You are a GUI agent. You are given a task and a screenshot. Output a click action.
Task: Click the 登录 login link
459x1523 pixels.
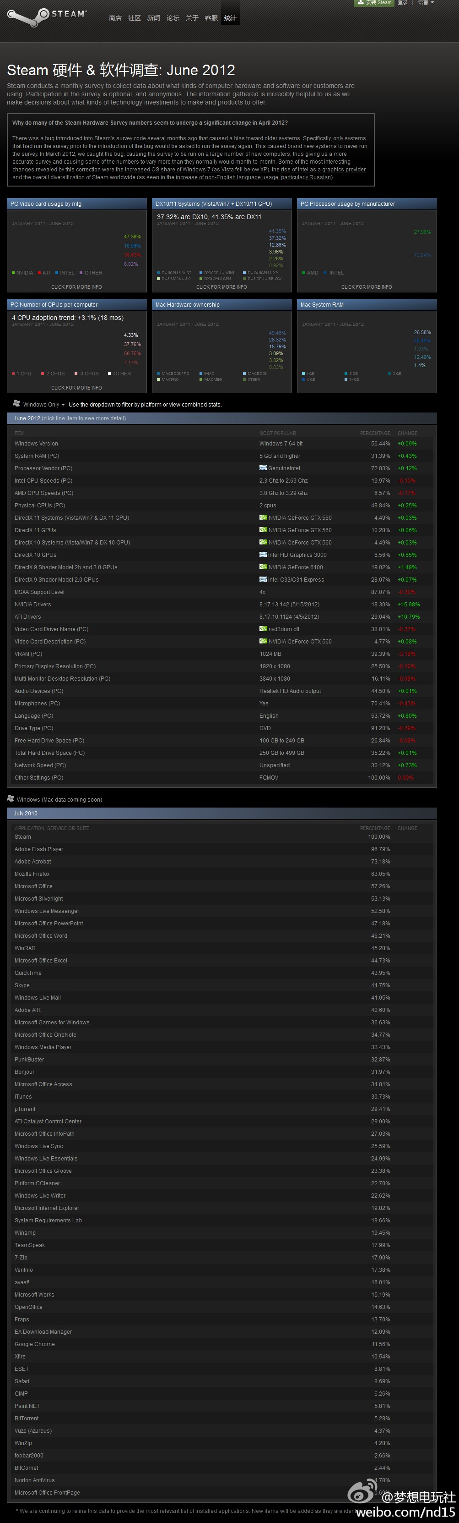[x=402, y=2]
